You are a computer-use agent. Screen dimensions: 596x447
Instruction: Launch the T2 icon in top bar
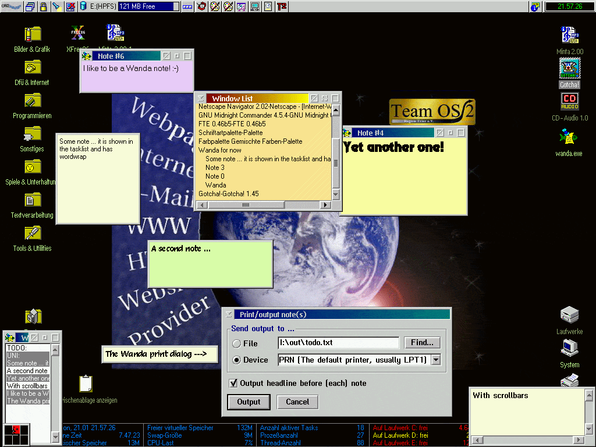(x=282, y=6)
